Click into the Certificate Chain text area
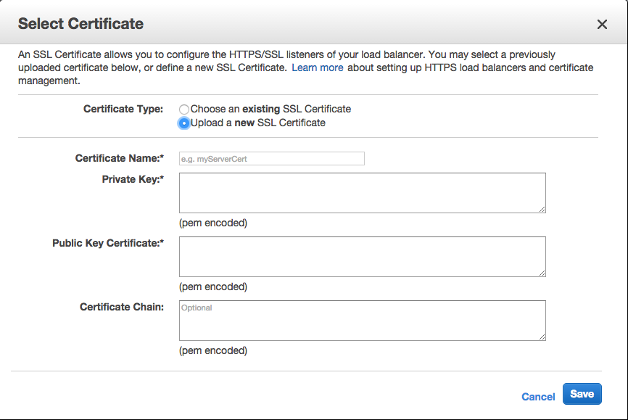Image resolution: width=628 pixels, height=420 pixels. pyautogui.click(x=362, y=321)
